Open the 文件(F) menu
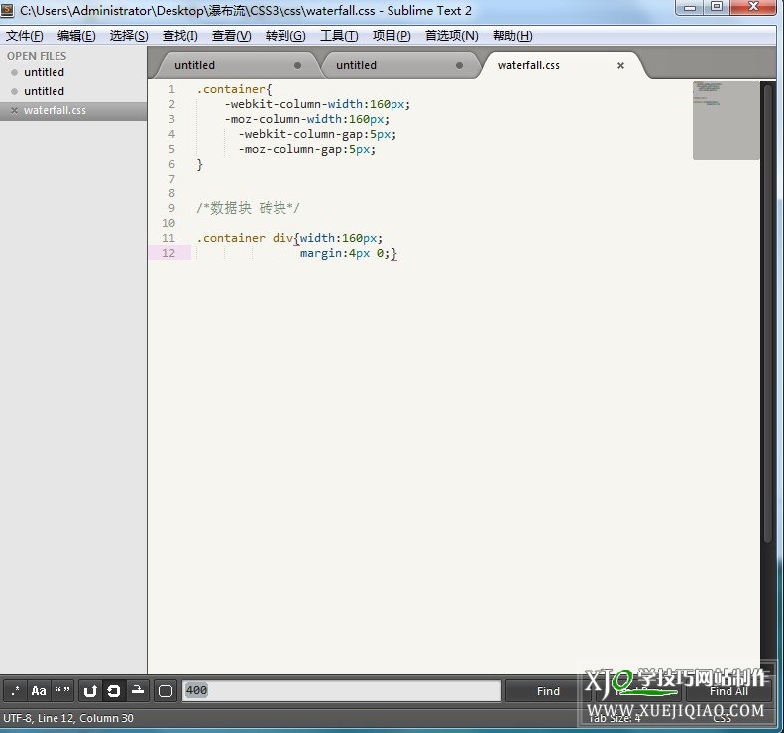 [25, 36]
